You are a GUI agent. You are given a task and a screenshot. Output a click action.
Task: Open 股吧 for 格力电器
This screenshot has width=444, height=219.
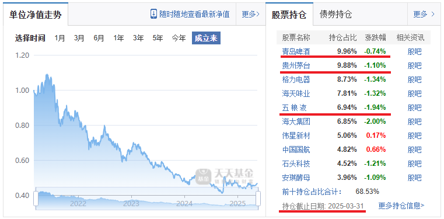pyautogui.click(x=415, y=79)
